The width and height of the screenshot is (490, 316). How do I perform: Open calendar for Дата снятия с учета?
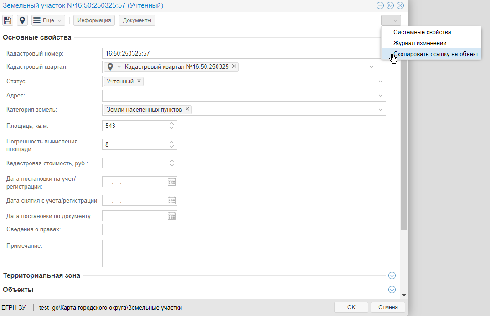click(172, 200)
